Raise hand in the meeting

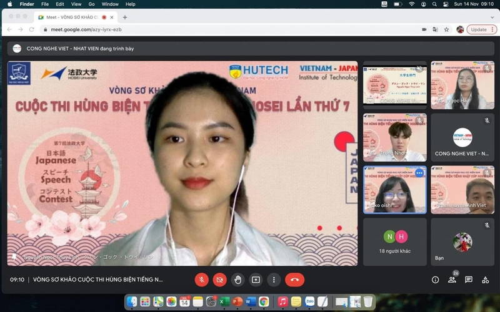237,280
